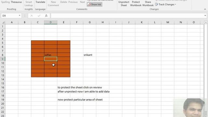Click text 'now protect particular area of sheet'

click(80, 100)
